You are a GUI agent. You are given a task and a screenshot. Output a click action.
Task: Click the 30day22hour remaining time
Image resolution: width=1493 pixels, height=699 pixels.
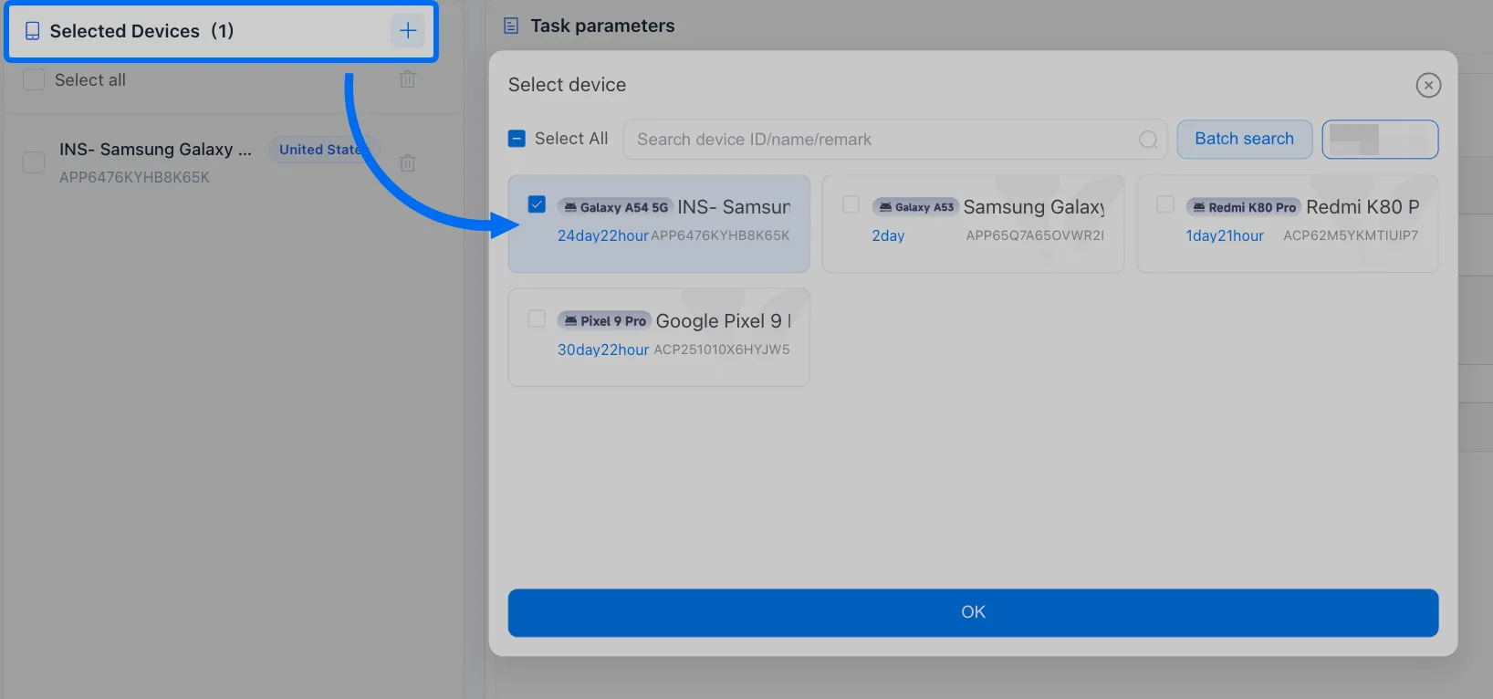click(603, 349)
